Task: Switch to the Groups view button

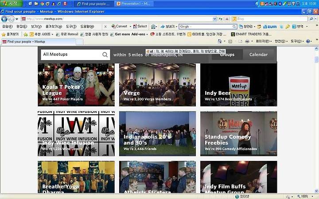Action: 227,55
